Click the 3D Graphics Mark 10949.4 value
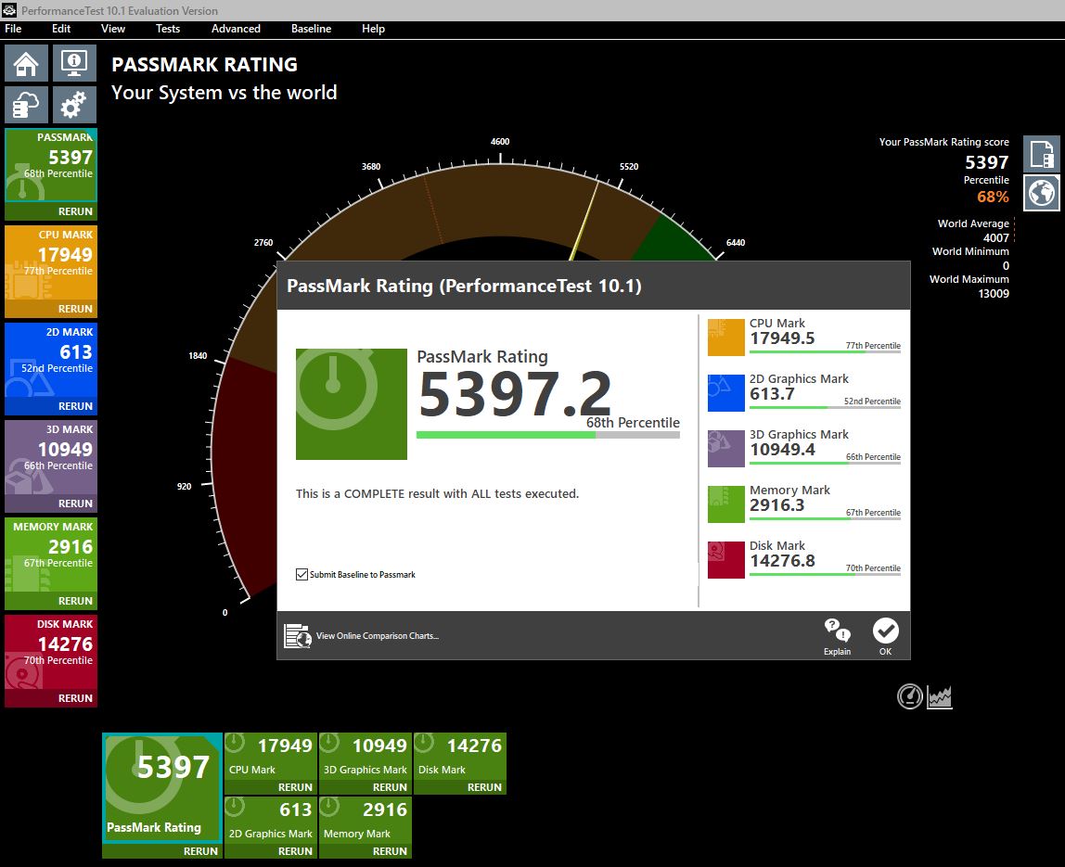 782,450
